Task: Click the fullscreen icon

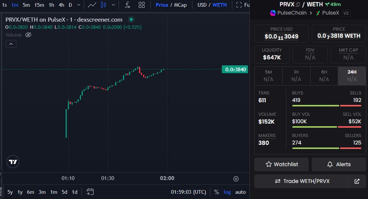Action: [239, 5]
